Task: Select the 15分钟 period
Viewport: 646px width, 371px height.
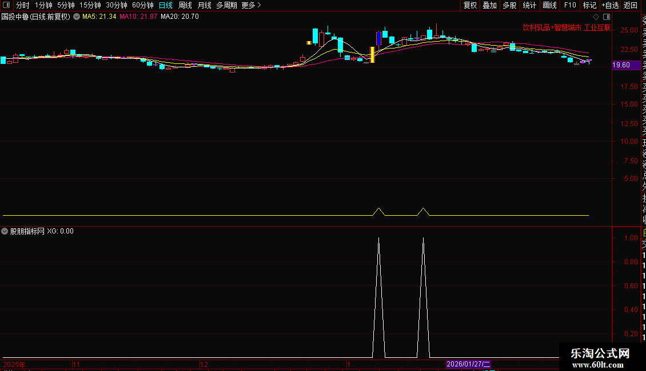Action: (90, 5)
